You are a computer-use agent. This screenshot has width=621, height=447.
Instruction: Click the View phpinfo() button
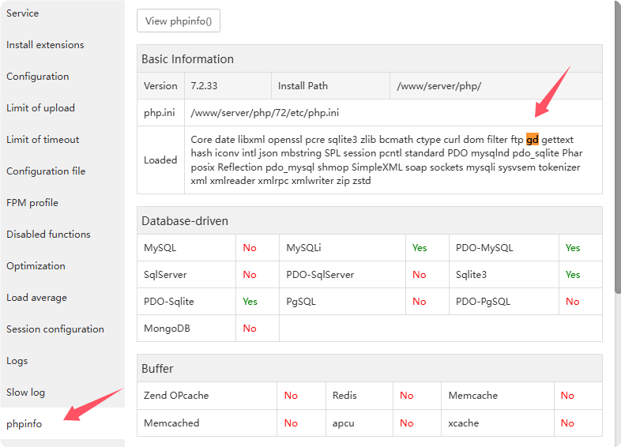[x=179, y=21]
